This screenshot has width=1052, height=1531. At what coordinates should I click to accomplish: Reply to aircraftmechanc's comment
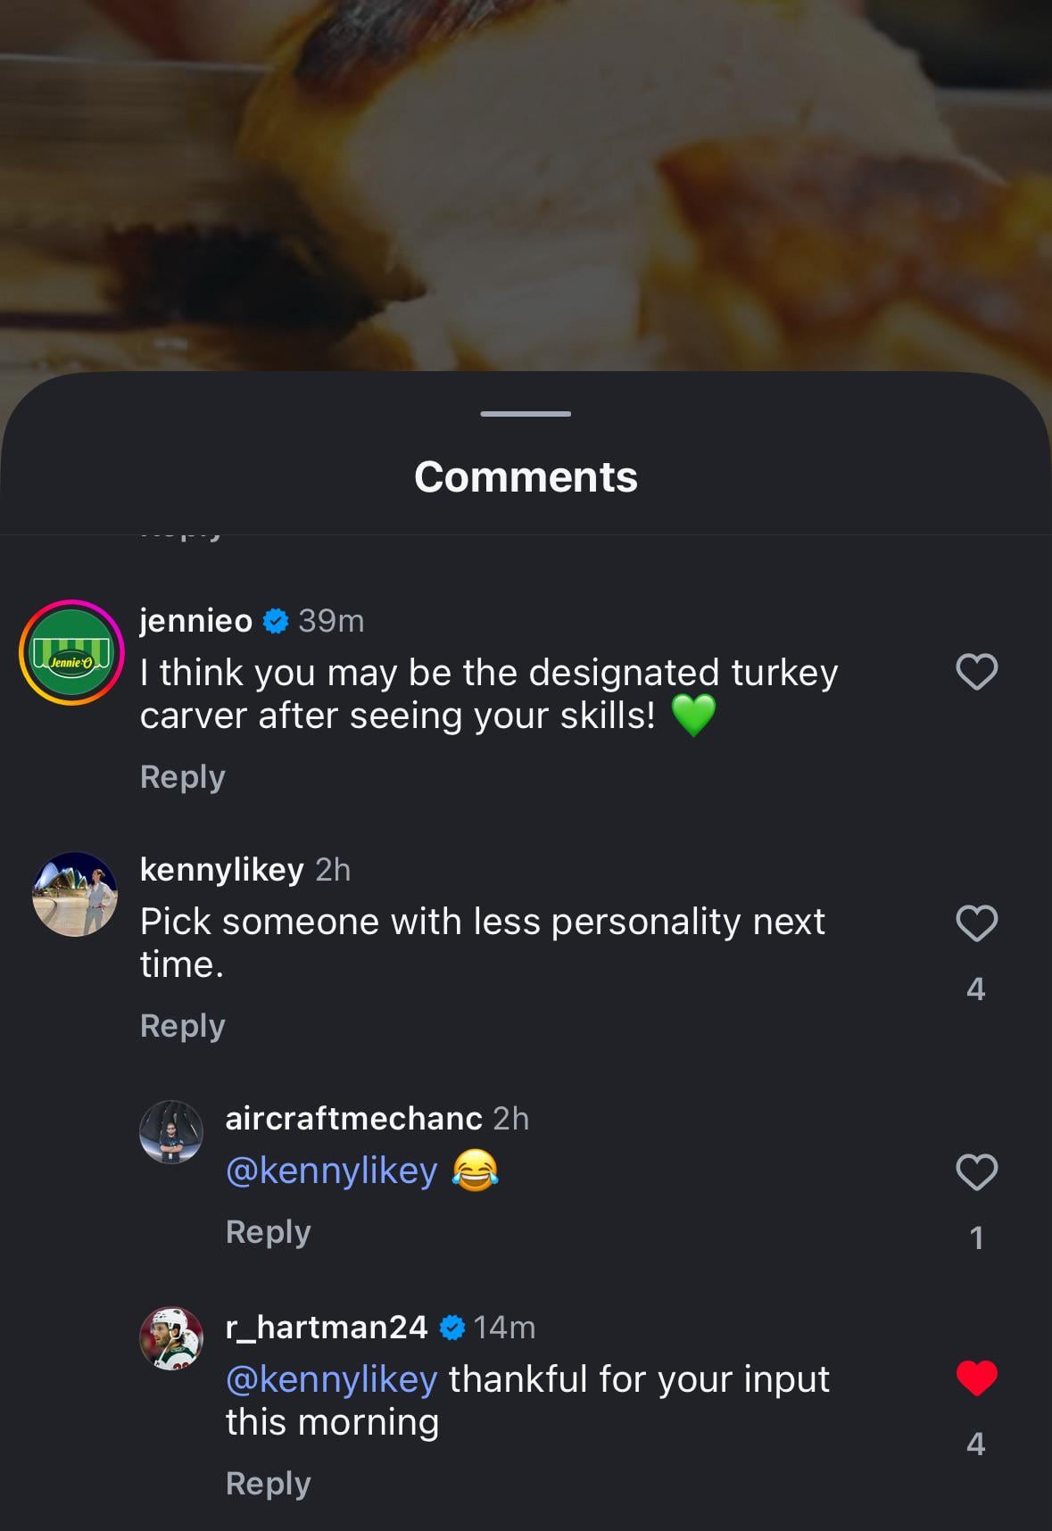click(x=268, y=1232)
